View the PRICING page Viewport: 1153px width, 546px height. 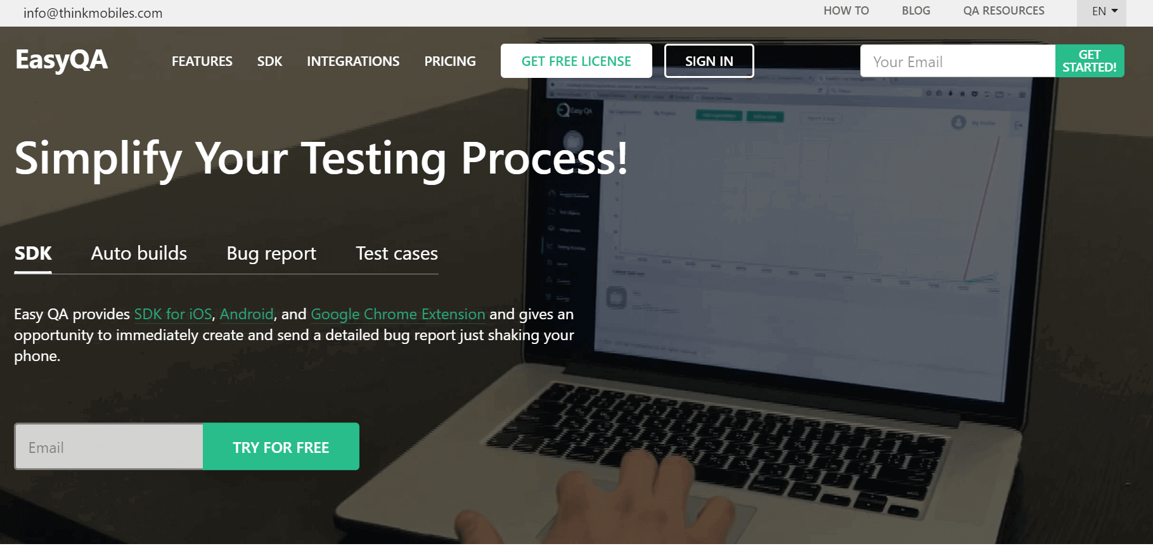[x=450, y=61]
